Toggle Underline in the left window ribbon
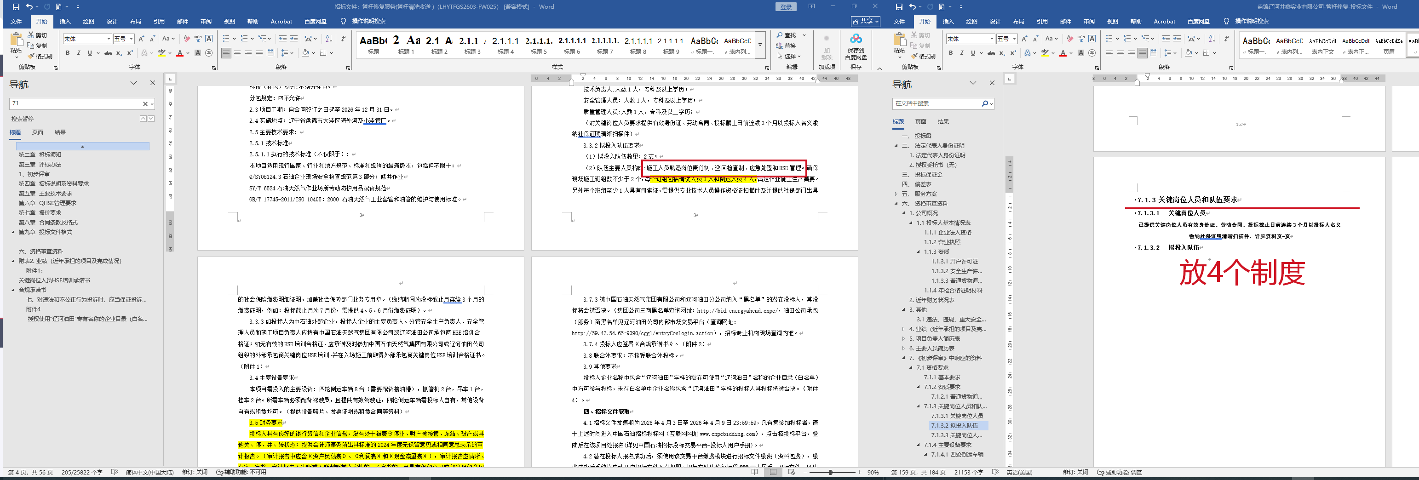The image size is (1419, 480). pyautogui.click(x=90, y=53)
